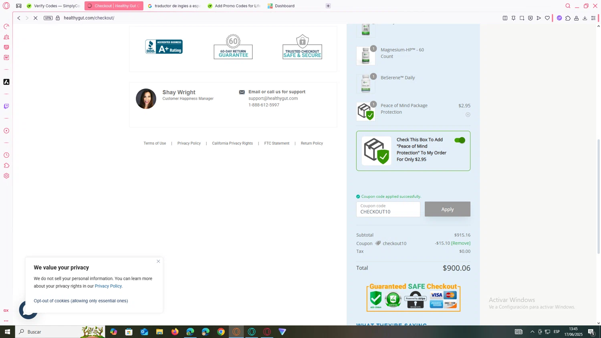Show site security padlock info
Viewport: 601px width, 338px height.
[x=58, y=18]
